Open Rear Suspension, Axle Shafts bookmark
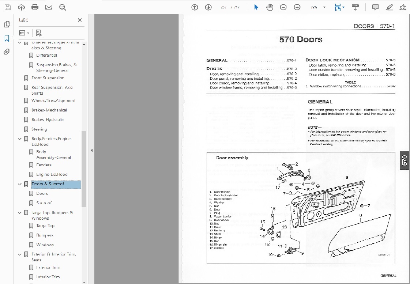The width and height of the screenshot is (410, 284). pos(52,90)
